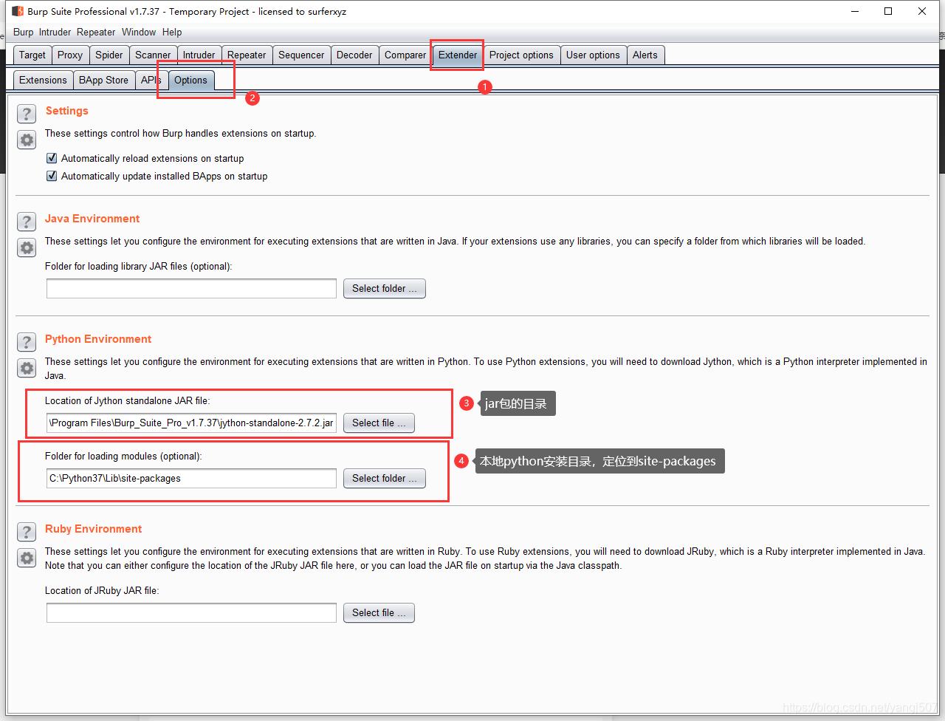Minimize the Burp Suite window
This screenshot has height=721, width=945.
point(855,11)
